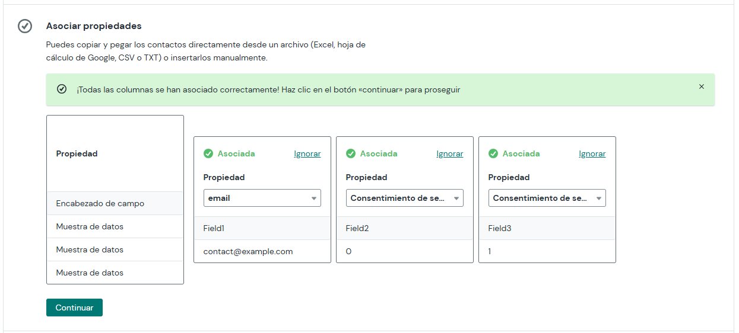Click green Asociada check icon in Field3 card

[493, 153]
